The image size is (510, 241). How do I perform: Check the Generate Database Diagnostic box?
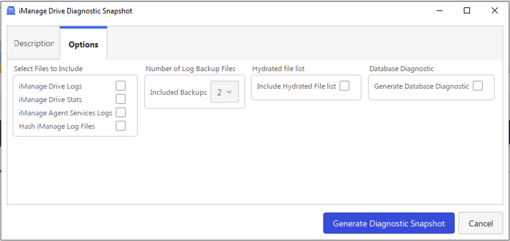(x=478, y=86)
